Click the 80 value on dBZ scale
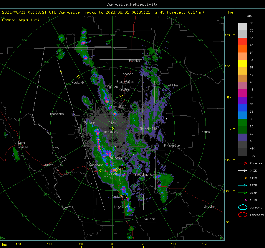The height and width of the screenshot is (248, 265). click(x=251, y=23)
